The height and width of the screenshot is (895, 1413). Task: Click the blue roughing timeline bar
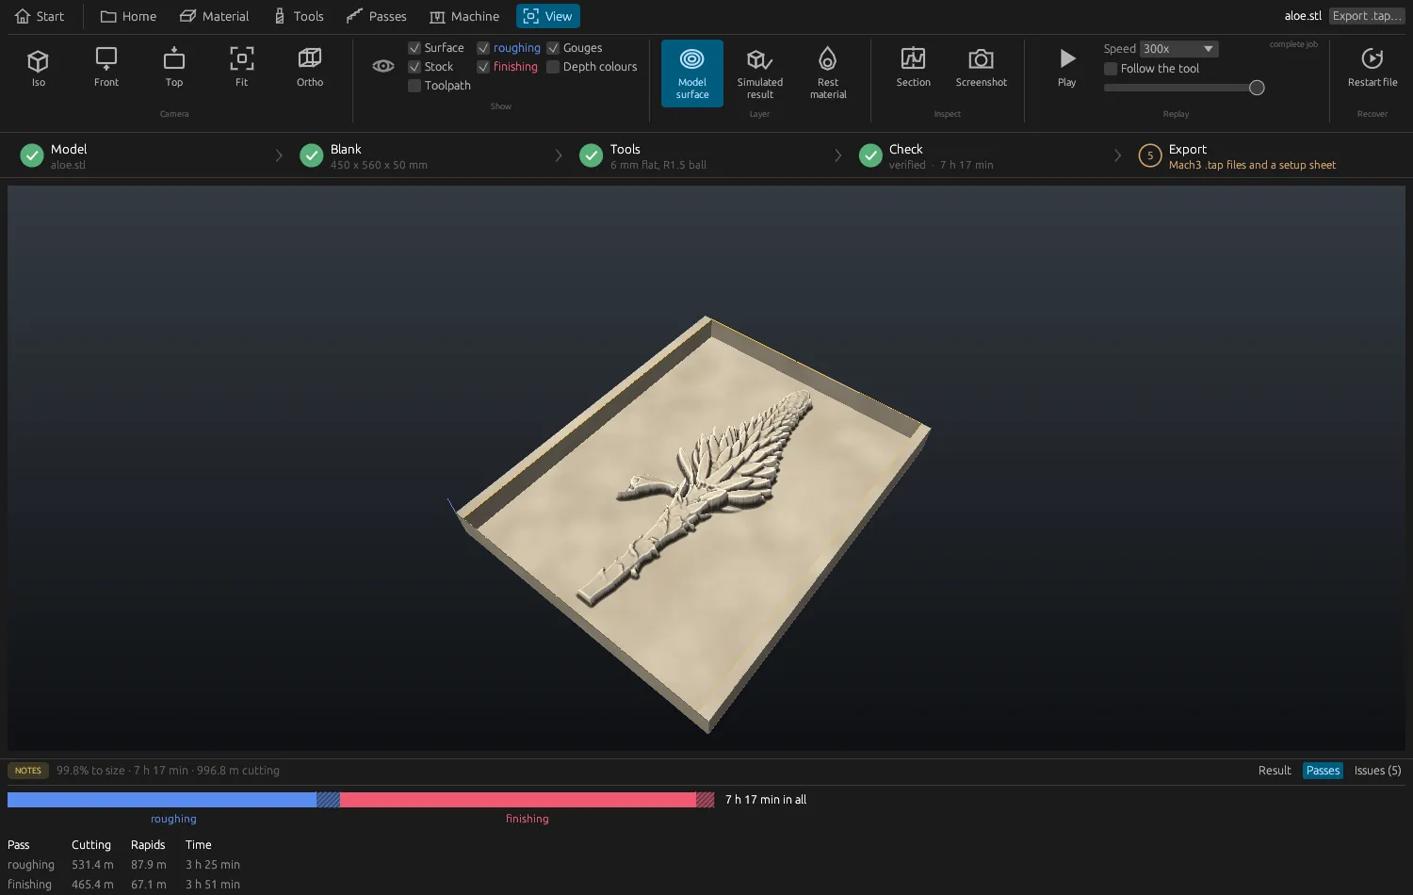tap(162, 800)
